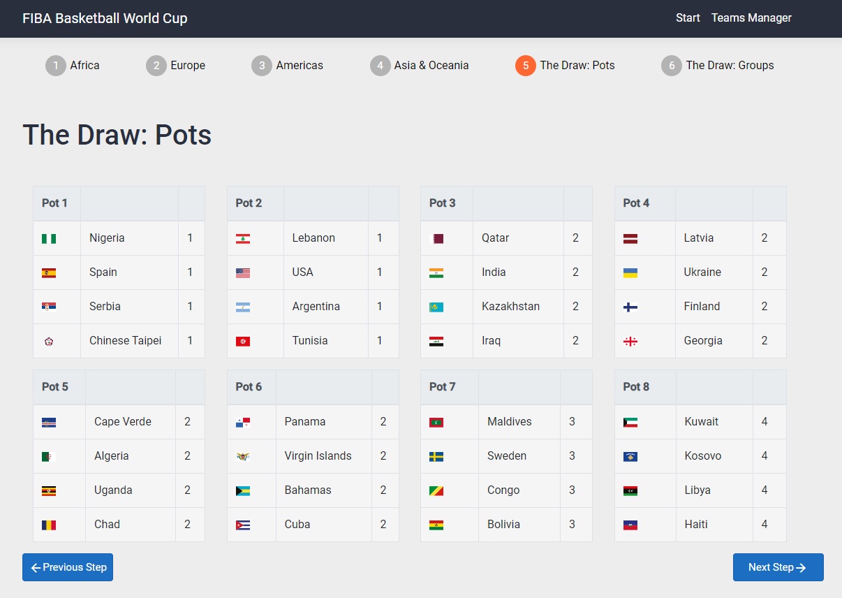The height and width of the screenshot is (598, 842).
Task: Click the Uganda flag icon
Action: [49, 490]
